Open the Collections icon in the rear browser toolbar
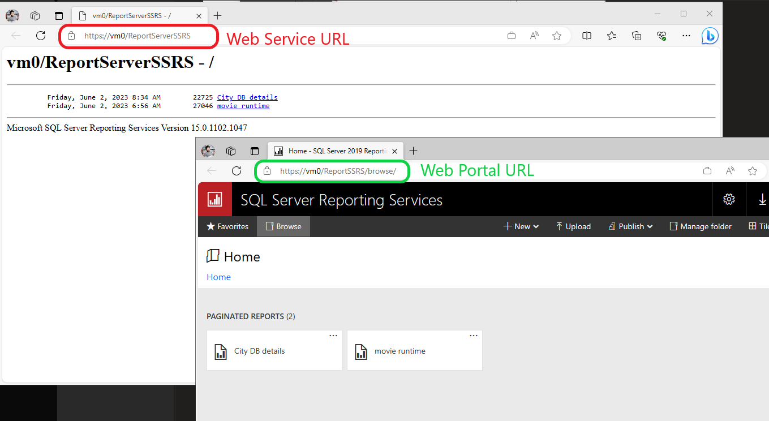The height and width of the screenshot is (421, 769). [637, 36]
